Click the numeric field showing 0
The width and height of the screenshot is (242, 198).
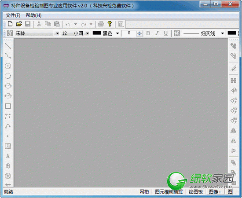tap(129, 33)
